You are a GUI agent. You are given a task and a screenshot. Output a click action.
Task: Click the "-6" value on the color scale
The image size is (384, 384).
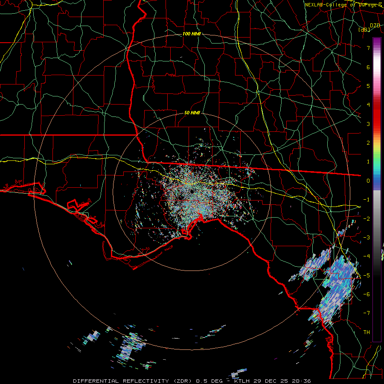(x=367, y=294)
